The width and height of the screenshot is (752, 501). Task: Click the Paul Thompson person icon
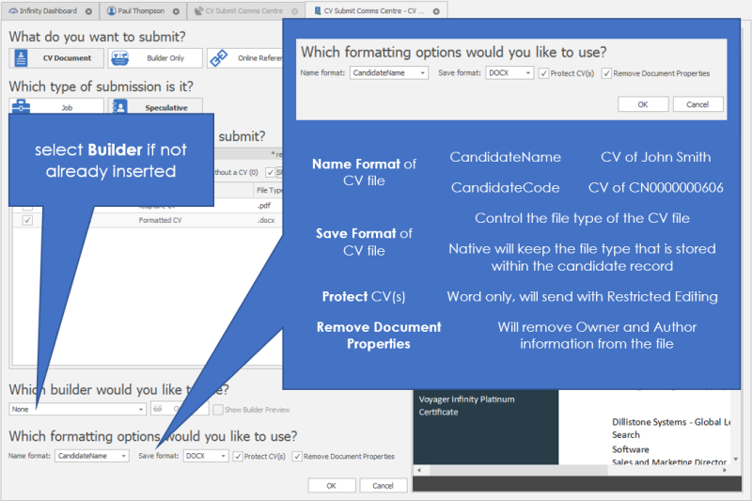pos(111,11)
